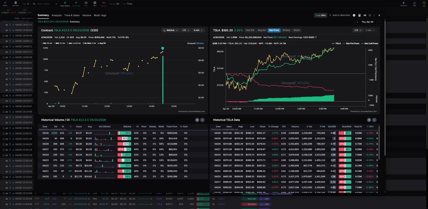Click the Trade TSLA button

(321, 16)
